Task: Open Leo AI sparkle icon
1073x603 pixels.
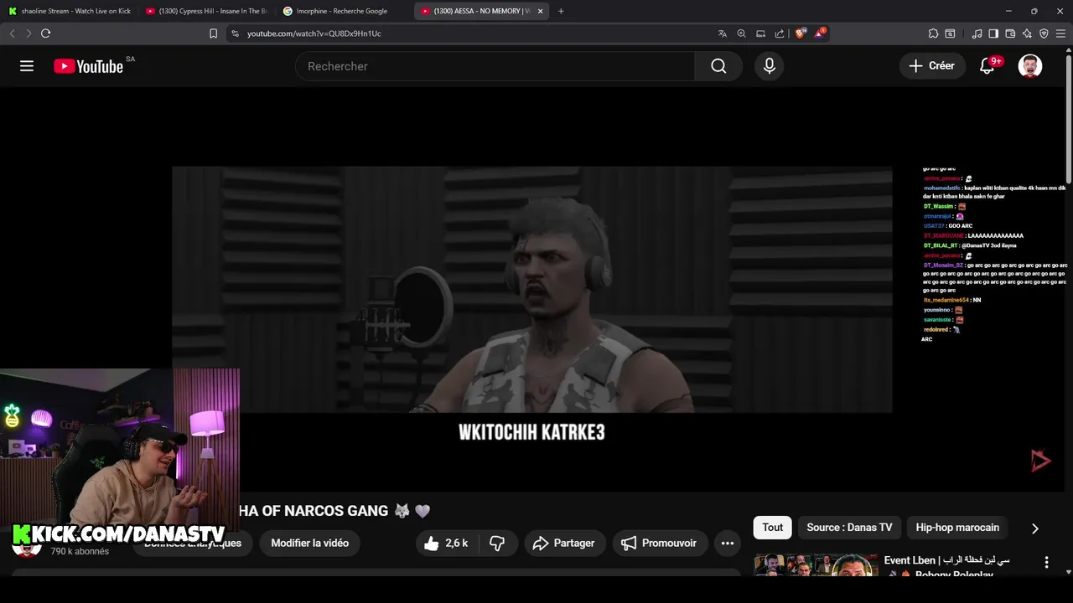Action: click(x=1027, y=33)
